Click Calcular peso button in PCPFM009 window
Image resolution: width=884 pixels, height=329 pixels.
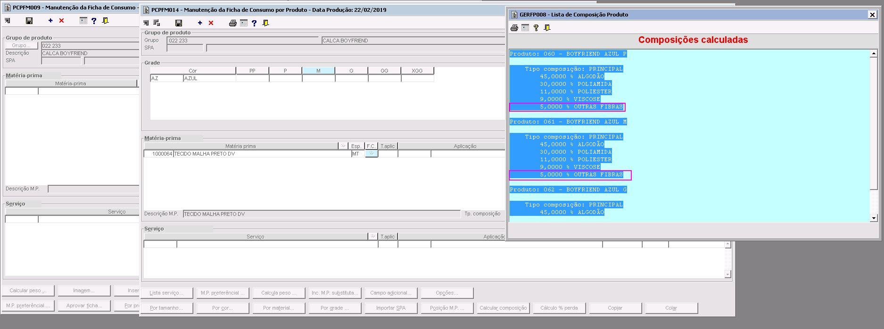(28, 290)
